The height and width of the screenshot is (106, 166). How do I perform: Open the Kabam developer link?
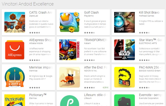point(87,43)
